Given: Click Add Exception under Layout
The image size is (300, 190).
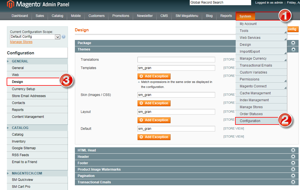Looking at the screenshot, I should [x=154, y=120].
